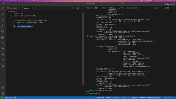Open the Docker whale view

3,54
